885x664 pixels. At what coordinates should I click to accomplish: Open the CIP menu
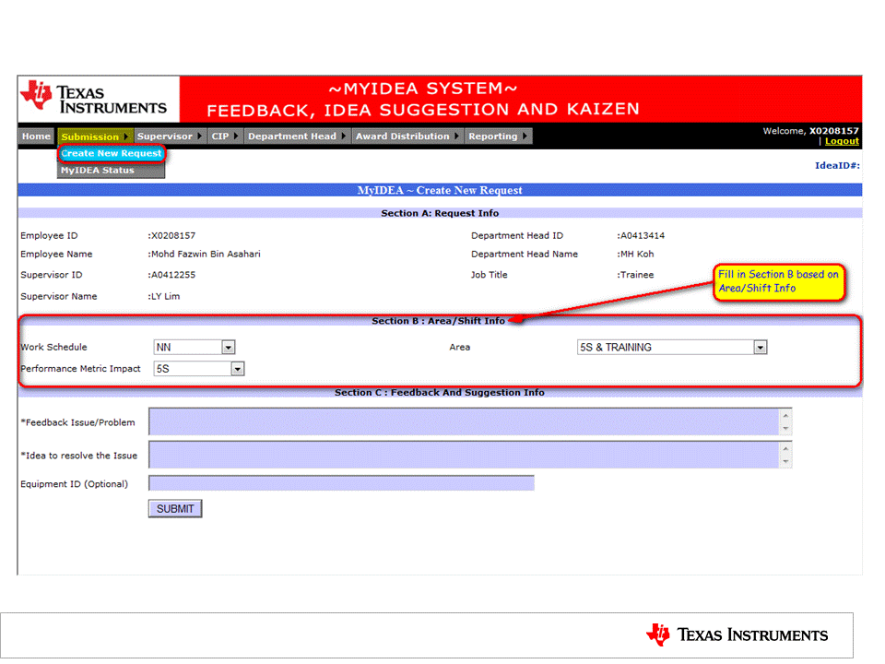coord(225,136)
